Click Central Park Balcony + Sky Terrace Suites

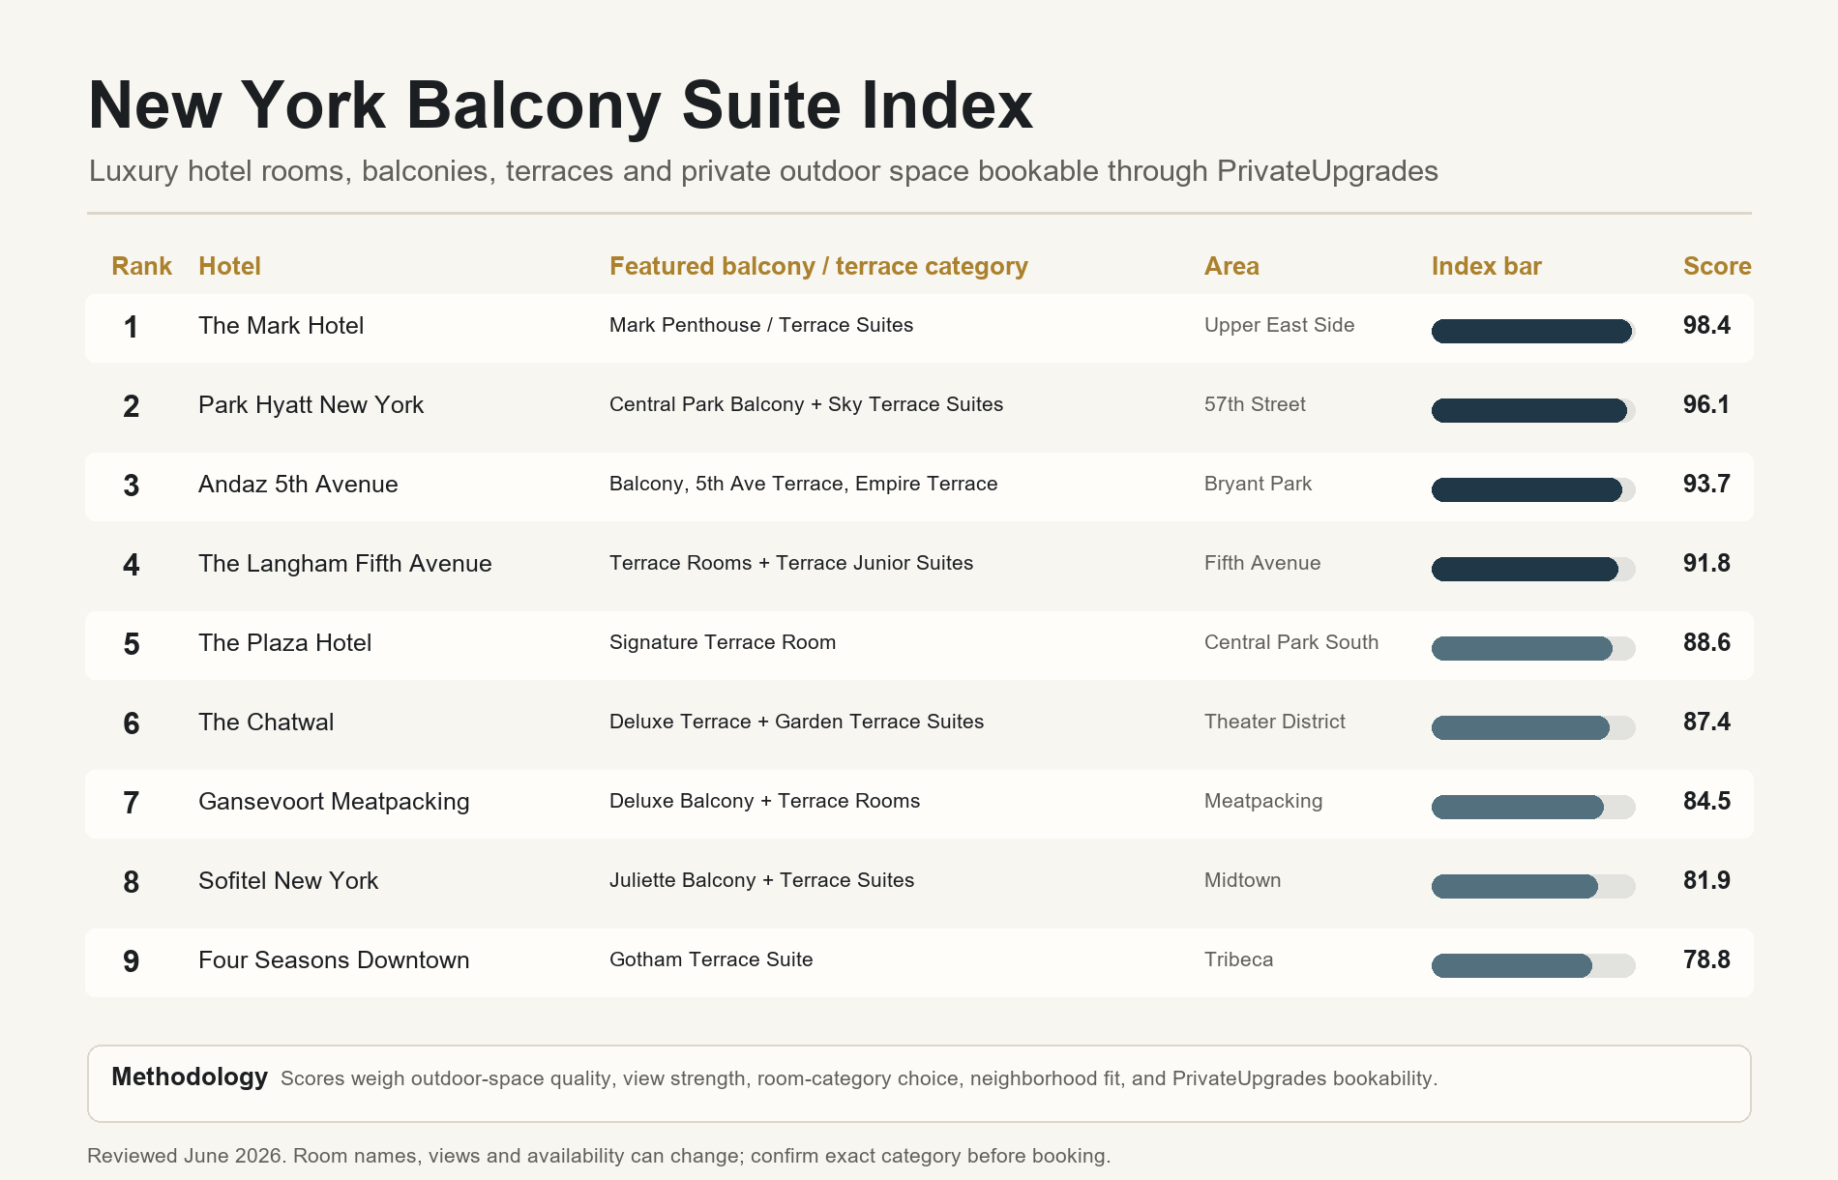806,404
